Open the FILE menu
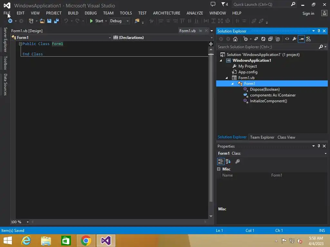Image resolution: width=330 pixels, height=247 pixels. [x=7, y=13]
